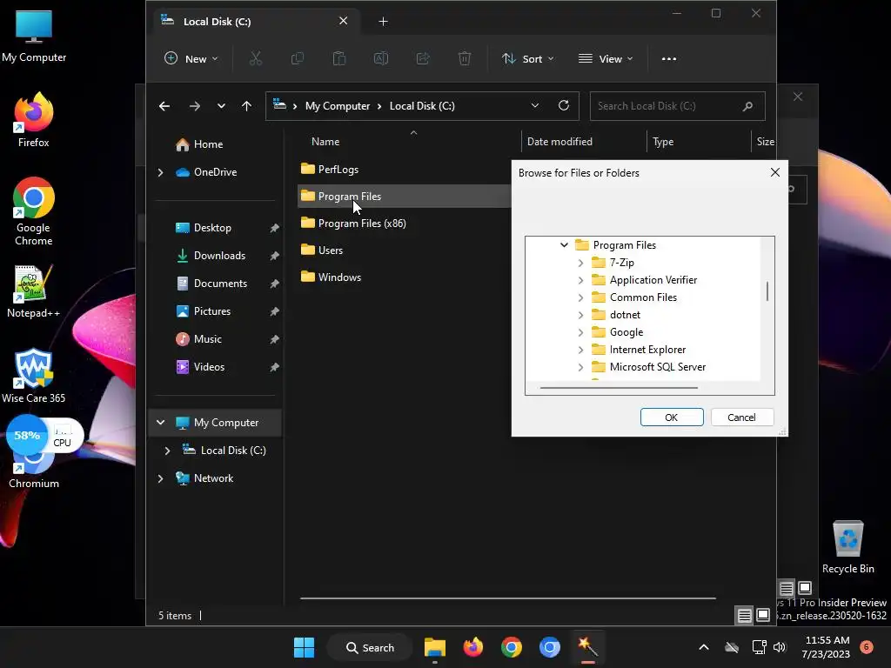Screen dimensions: 891x668
Task: Collapse My Computer in navigation pane
Action: (x=160, y=423)
